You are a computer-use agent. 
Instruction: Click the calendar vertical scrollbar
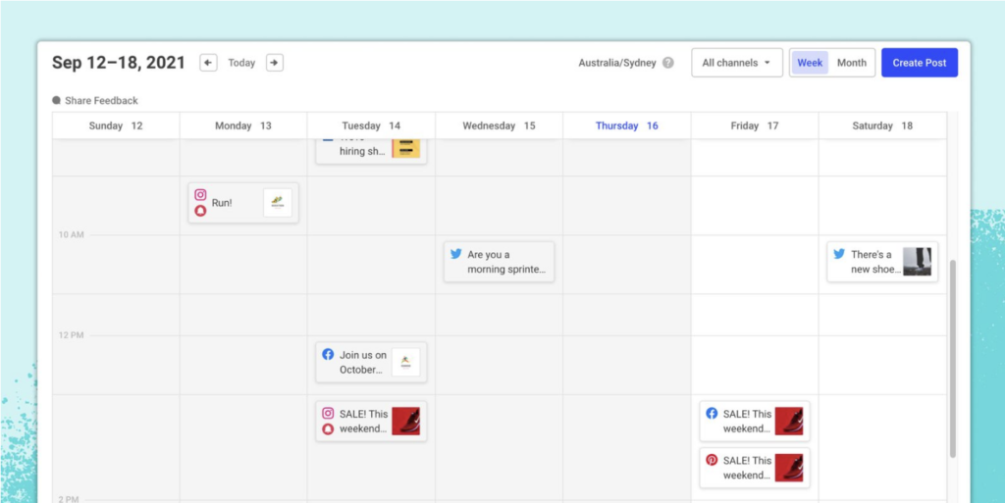coord(952,358)
